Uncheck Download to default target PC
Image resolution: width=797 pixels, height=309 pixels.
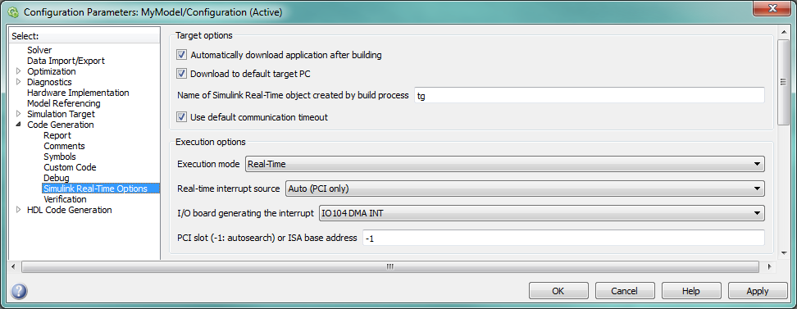pyautogui.click(x=181, y=74)
